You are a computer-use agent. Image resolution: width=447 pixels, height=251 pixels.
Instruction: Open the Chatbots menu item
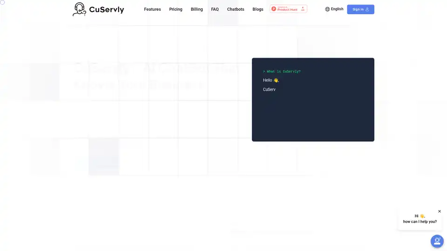click(235, 9)
